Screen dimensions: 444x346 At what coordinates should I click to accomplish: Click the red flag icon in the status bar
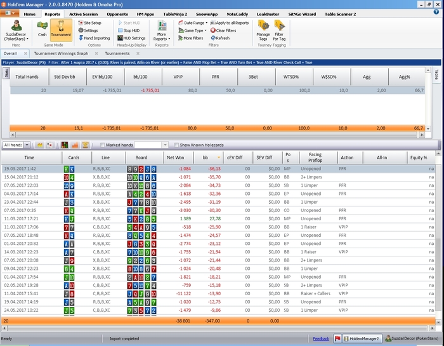337,338
